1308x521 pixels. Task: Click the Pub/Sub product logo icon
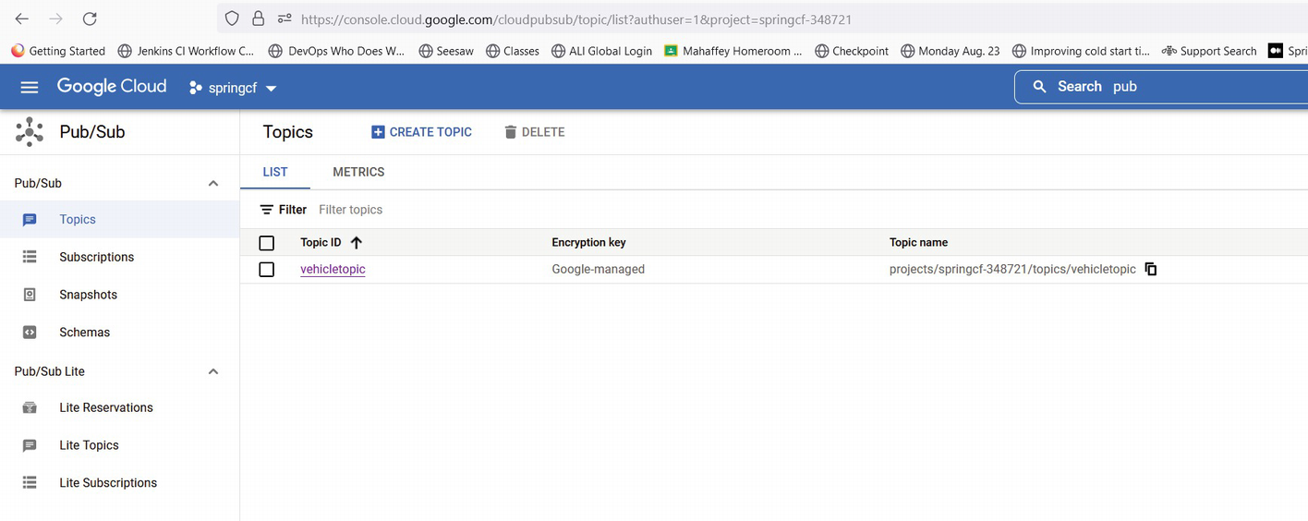pyautogui.click(x=30, y=132)
